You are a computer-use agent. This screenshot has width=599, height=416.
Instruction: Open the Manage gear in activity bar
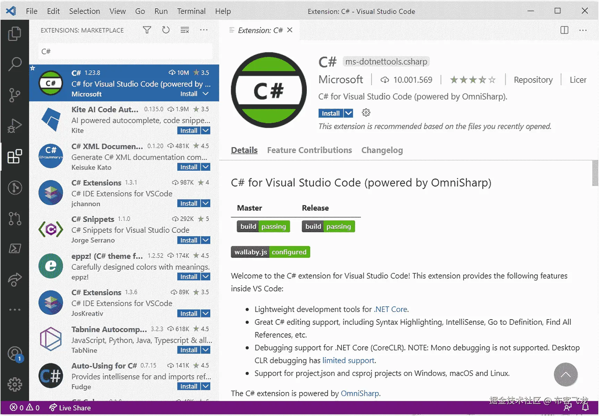[15, 384]
